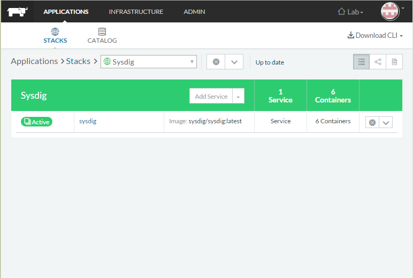The height and width of the screenshot is (278, 413).
Task: Open sysdig service row actions menu
Action: (x=386, y=122)
